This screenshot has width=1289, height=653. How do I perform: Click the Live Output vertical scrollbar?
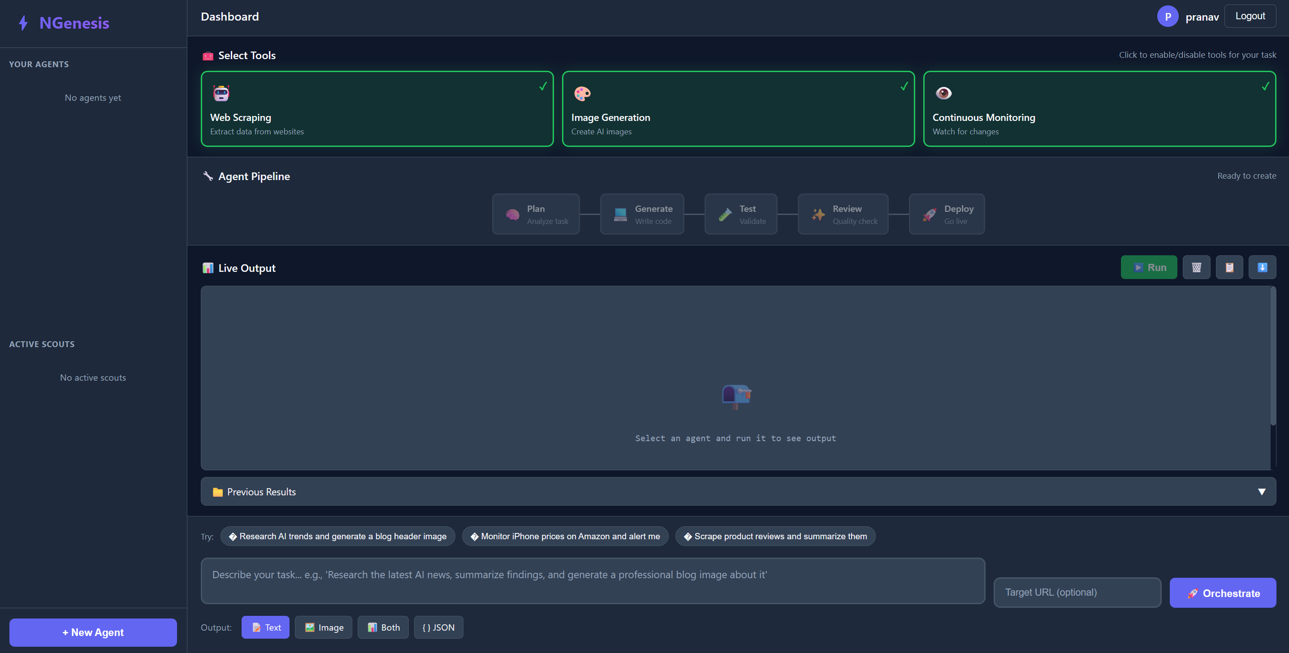point(1272,356)
